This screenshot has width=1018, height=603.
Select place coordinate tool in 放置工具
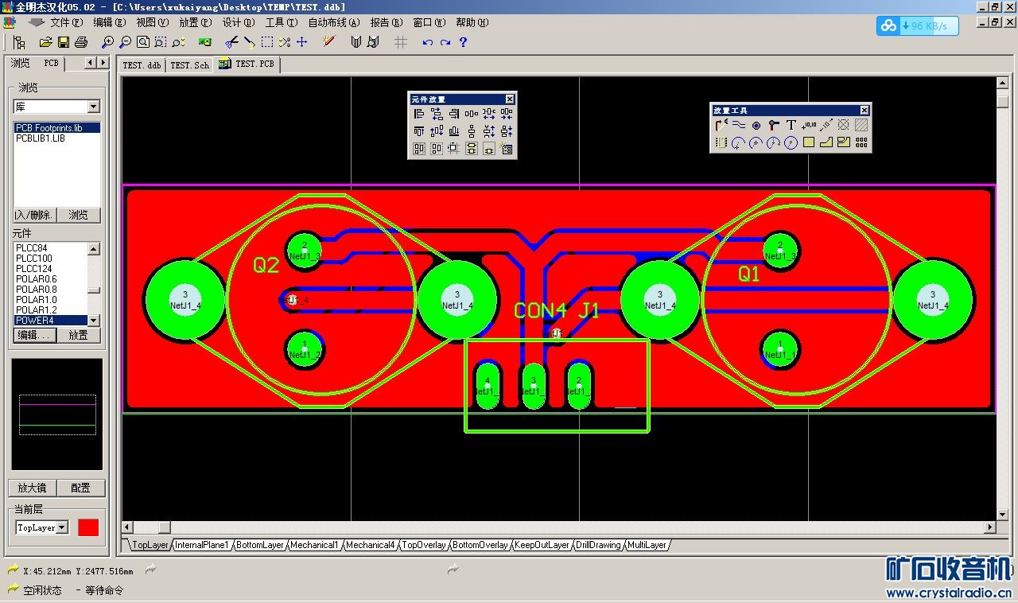(809, 125)
